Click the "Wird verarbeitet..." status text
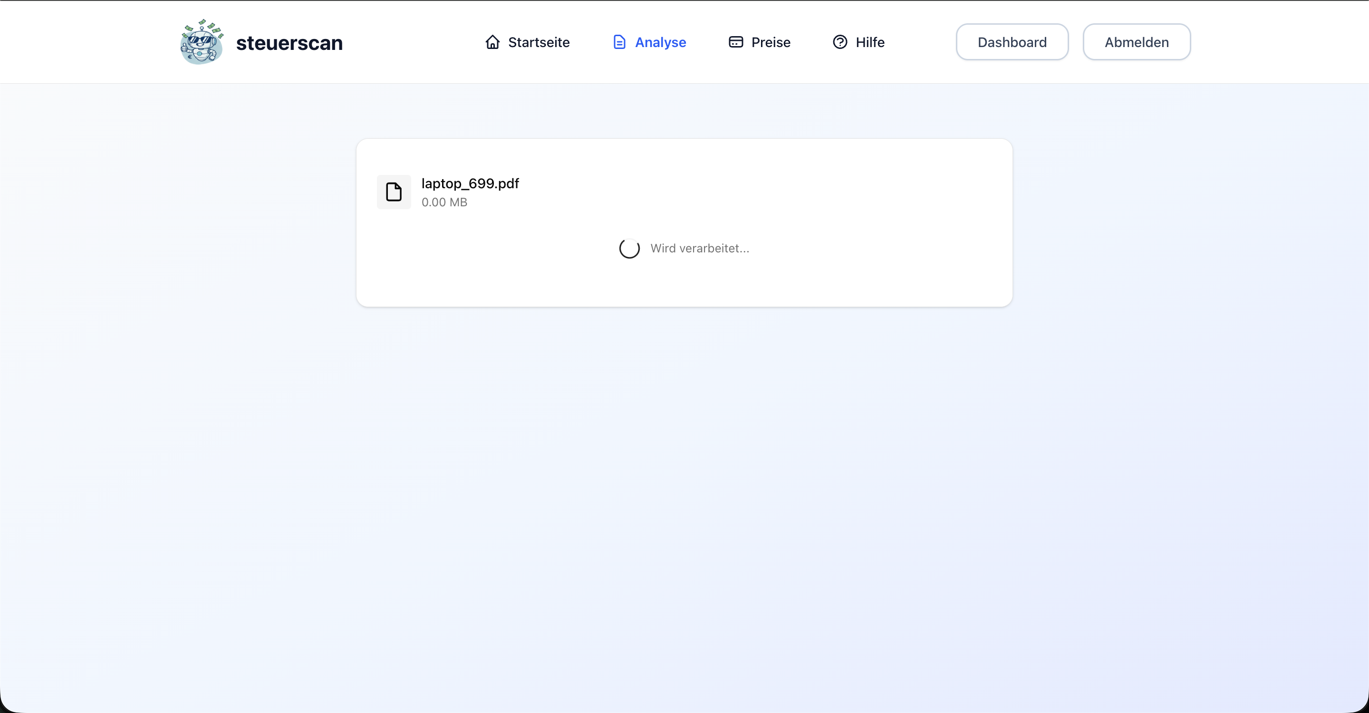The height and width of the screenshot is (713, 1369). (699, 248)
